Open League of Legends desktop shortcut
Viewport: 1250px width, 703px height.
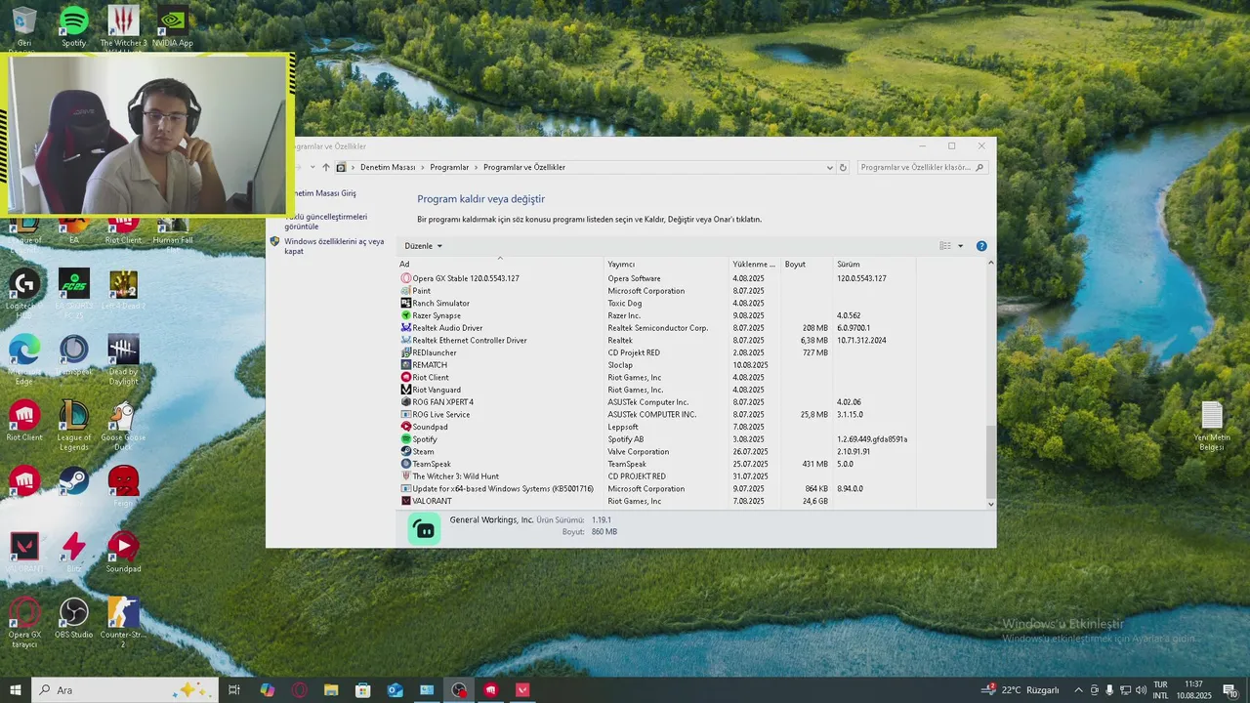pos(74,426)
